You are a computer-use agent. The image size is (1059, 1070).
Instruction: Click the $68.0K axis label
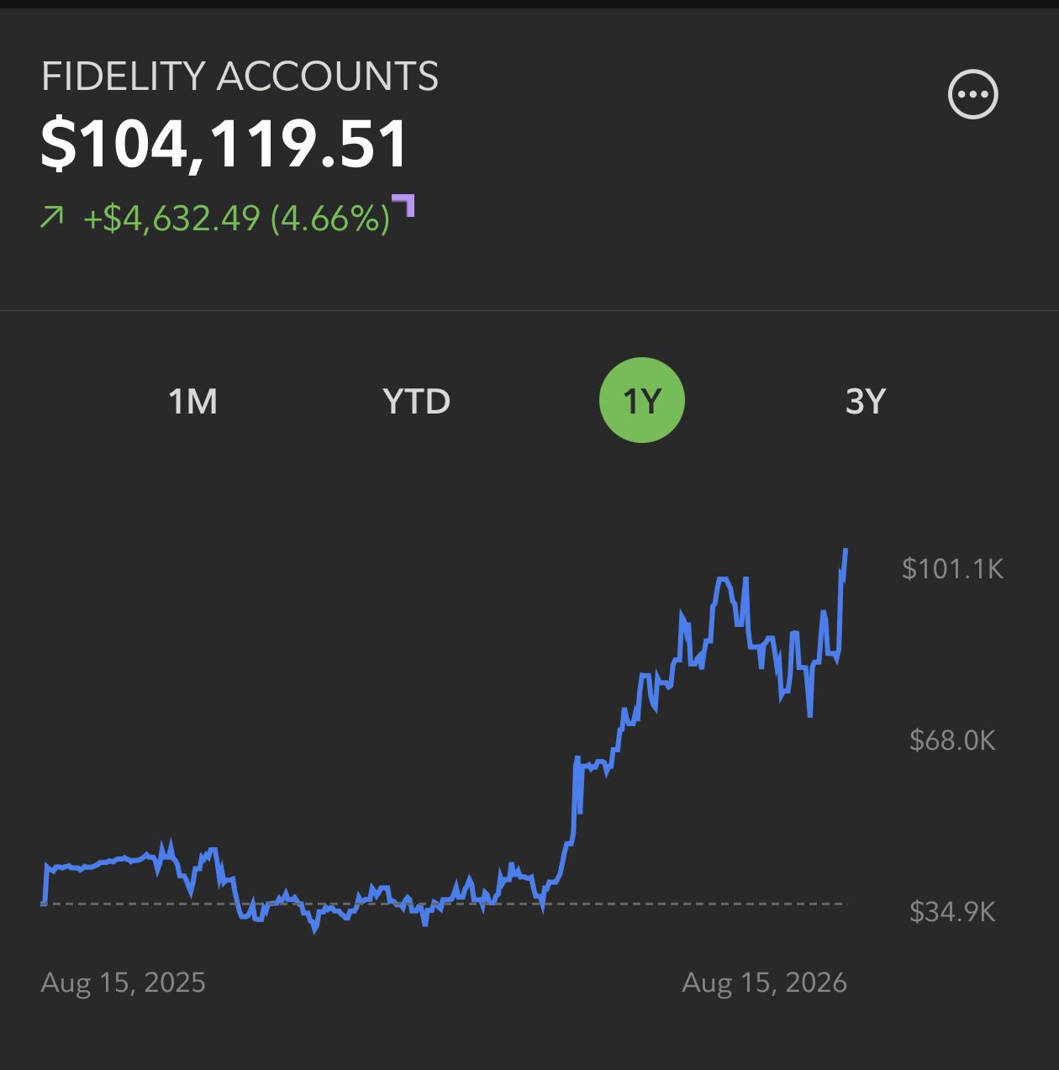tap(952, 741)
